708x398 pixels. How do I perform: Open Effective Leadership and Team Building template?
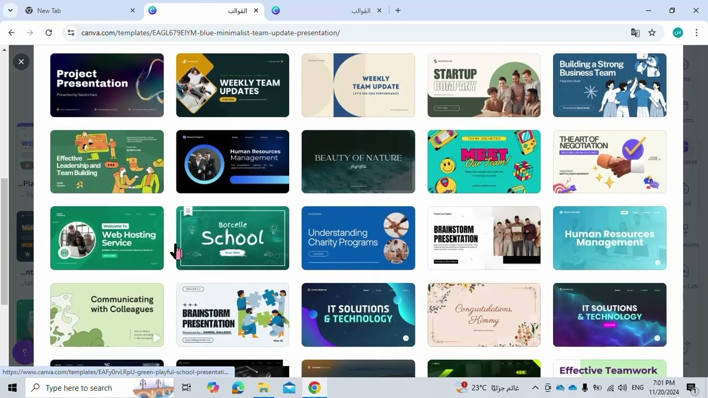[x=107, y=161]
